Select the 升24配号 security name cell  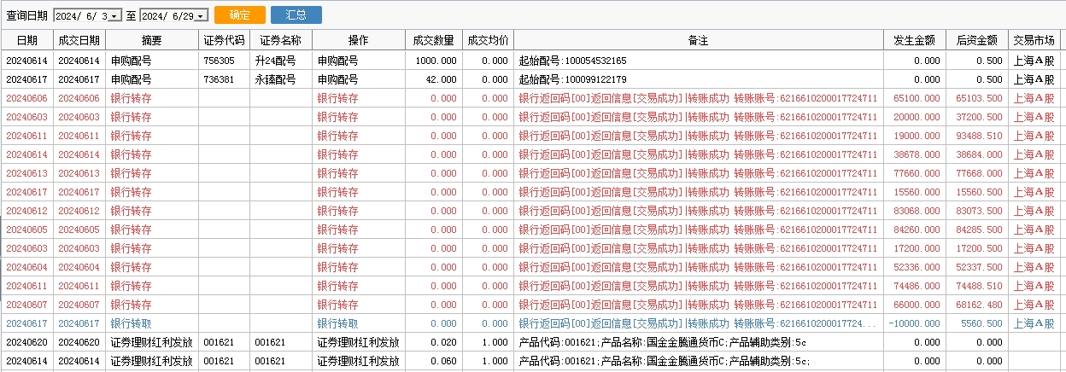(275, 61)
